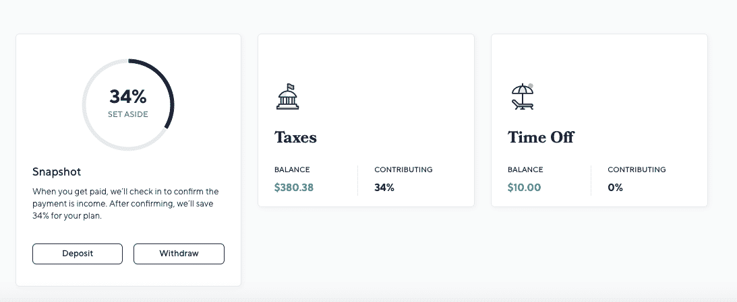
Task: Open the Time Off card heading
Action: 541,137
